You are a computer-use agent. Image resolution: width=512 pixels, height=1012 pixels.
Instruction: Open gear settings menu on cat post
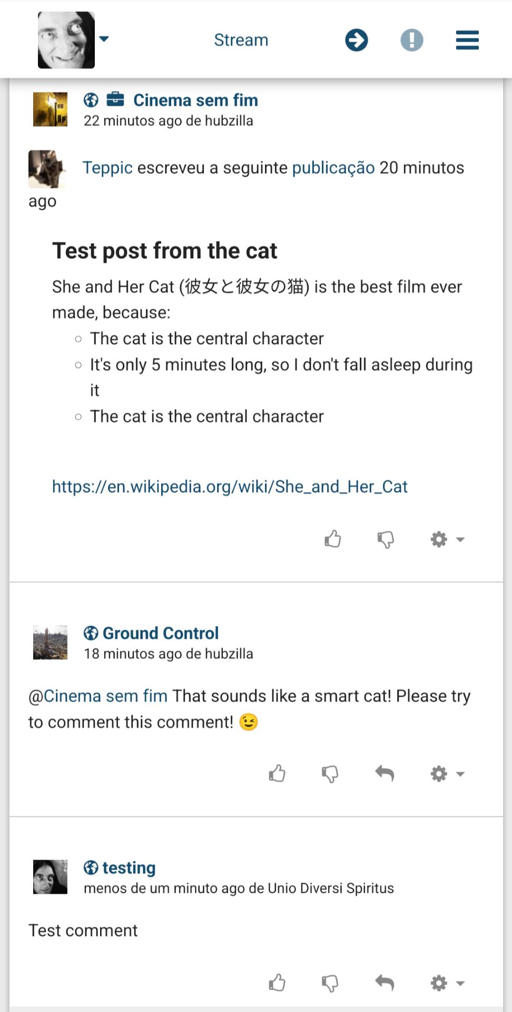click(x=447, y=539)
